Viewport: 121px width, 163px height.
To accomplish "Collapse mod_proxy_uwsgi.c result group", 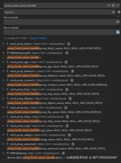I will (x=4, y=135).
